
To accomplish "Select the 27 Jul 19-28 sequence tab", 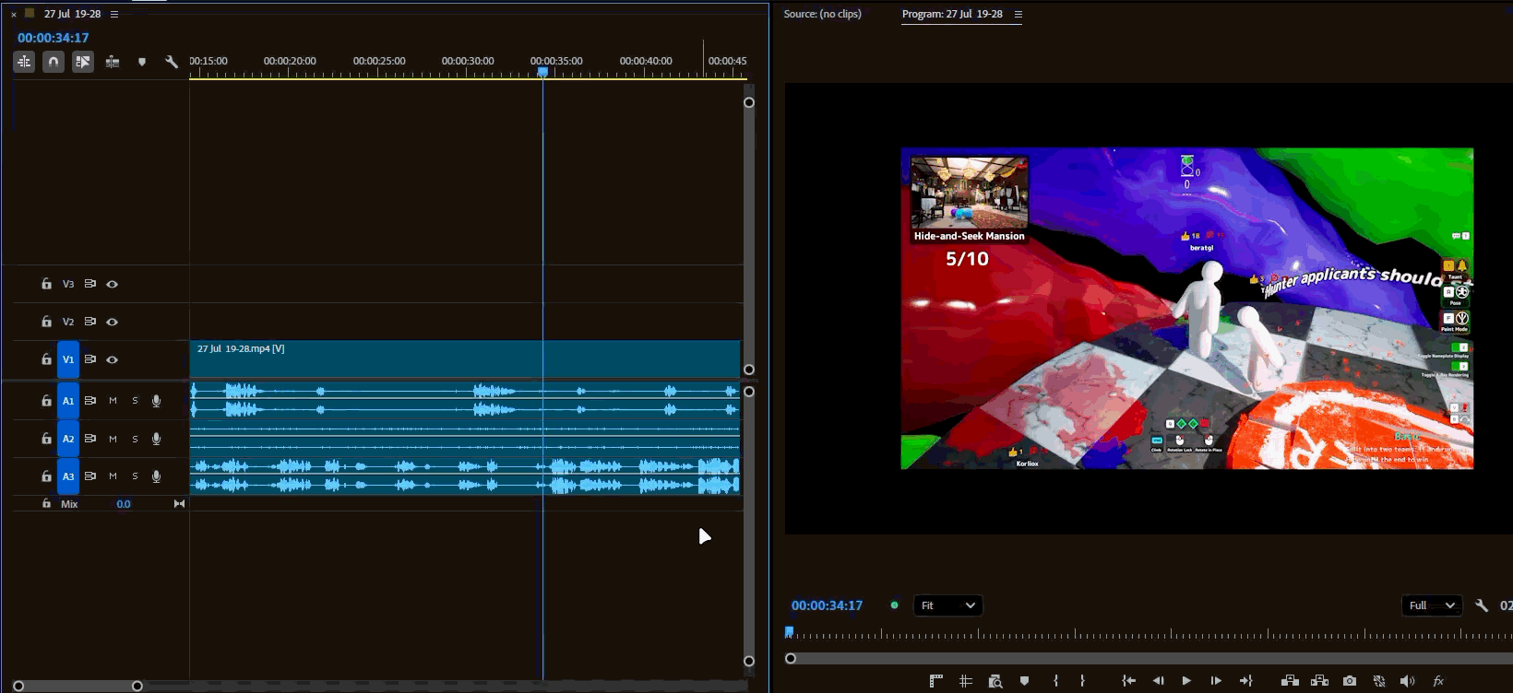I will (72, 14).
